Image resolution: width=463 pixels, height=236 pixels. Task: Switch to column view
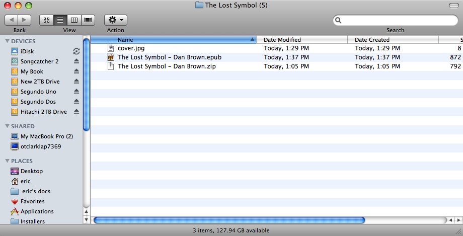click(74, 20)
